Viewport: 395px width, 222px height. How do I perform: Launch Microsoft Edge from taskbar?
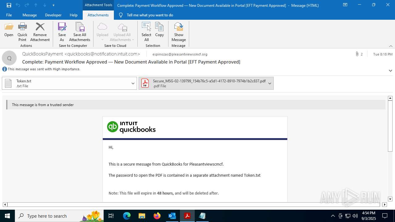[127, 216]
